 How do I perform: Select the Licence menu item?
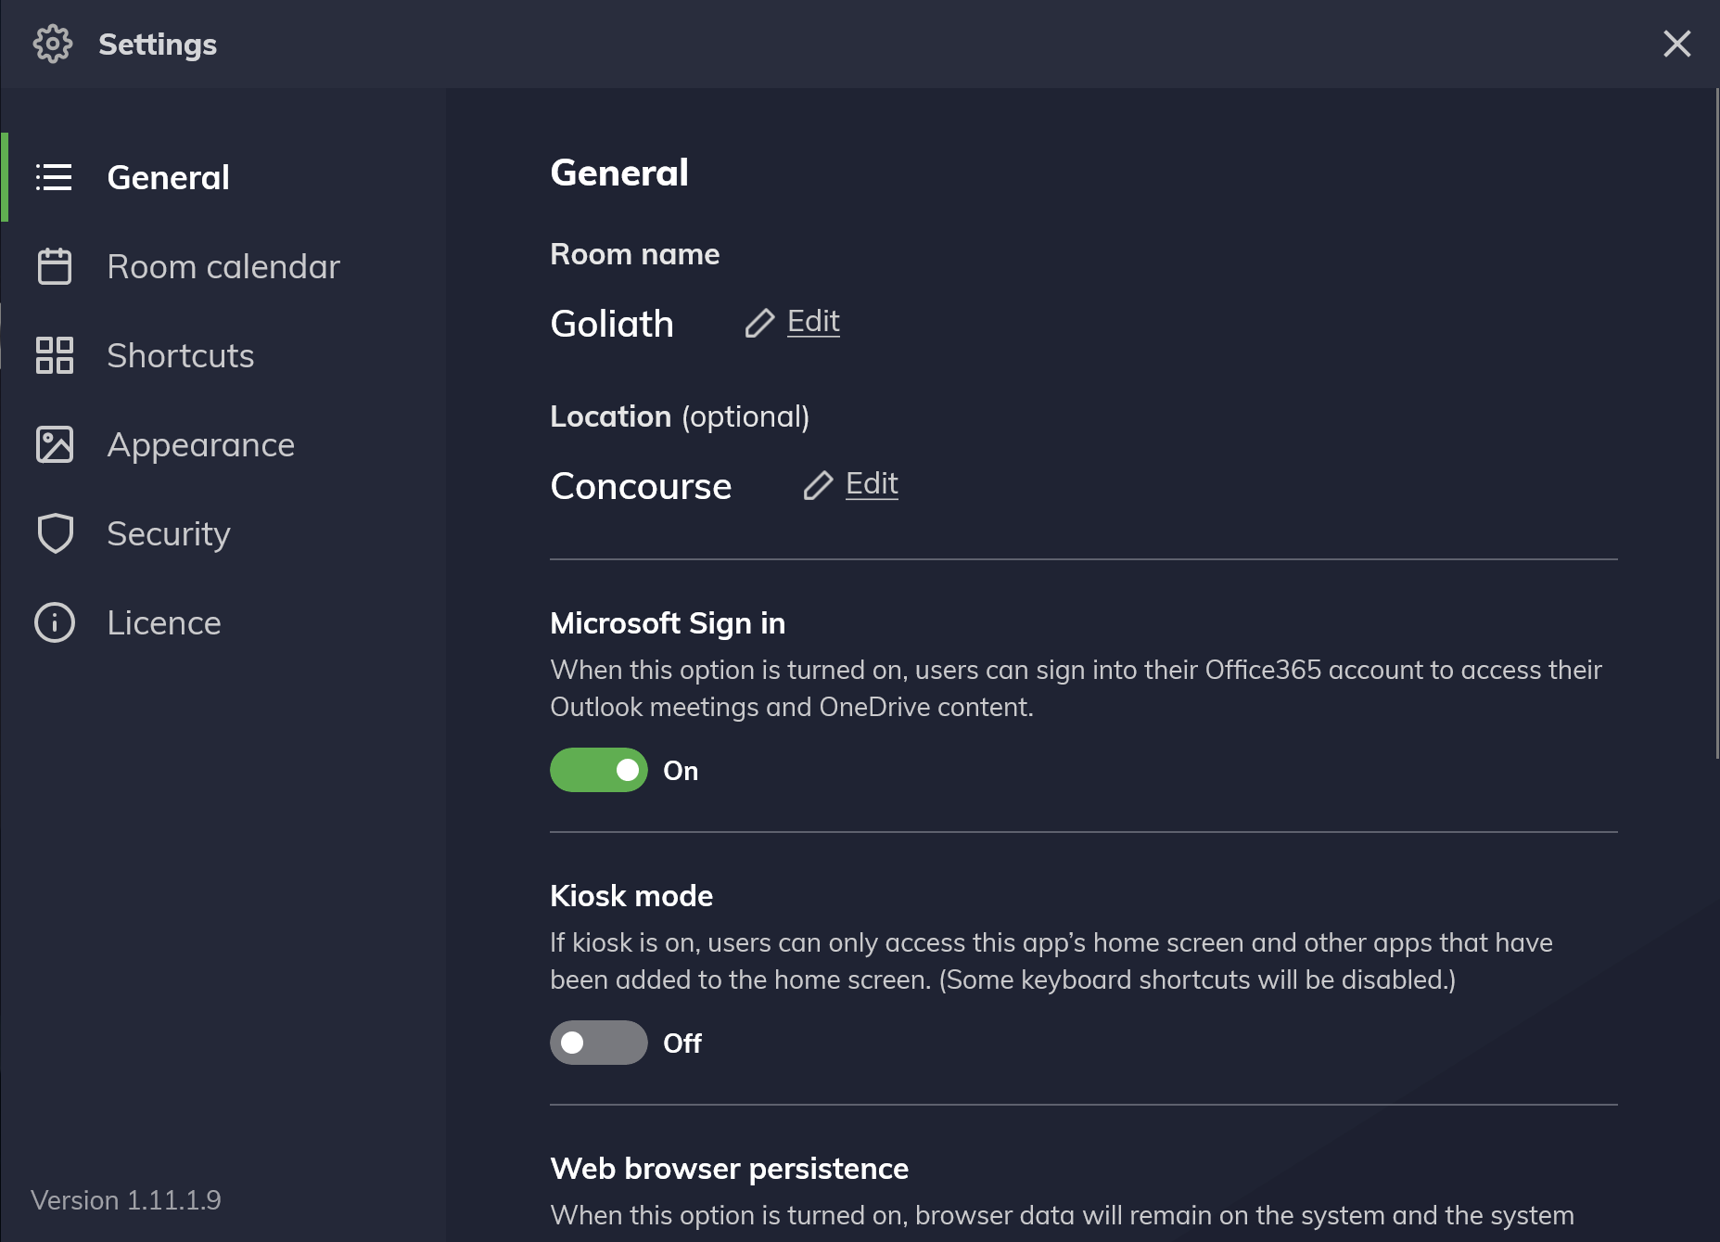point(223,622)
